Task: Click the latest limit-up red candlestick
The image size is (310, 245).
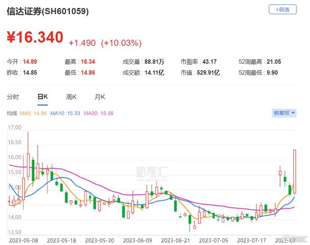Action: (294, 171)
